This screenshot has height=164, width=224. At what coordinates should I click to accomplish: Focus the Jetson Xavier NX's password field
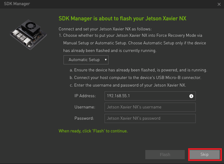(150, 118)
